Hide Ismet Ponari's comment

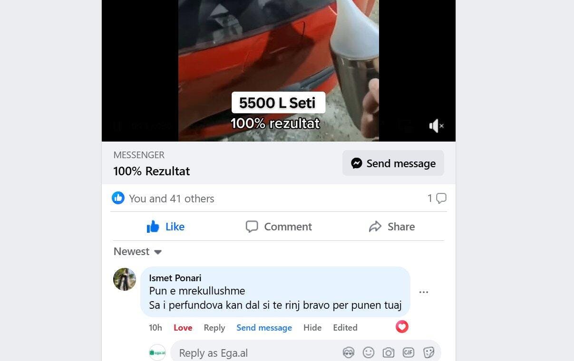point(312,328)
